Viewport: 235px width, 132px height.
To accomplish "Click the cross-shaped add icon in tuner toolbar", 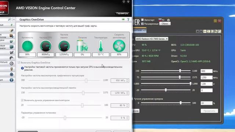I will (205, 31).
